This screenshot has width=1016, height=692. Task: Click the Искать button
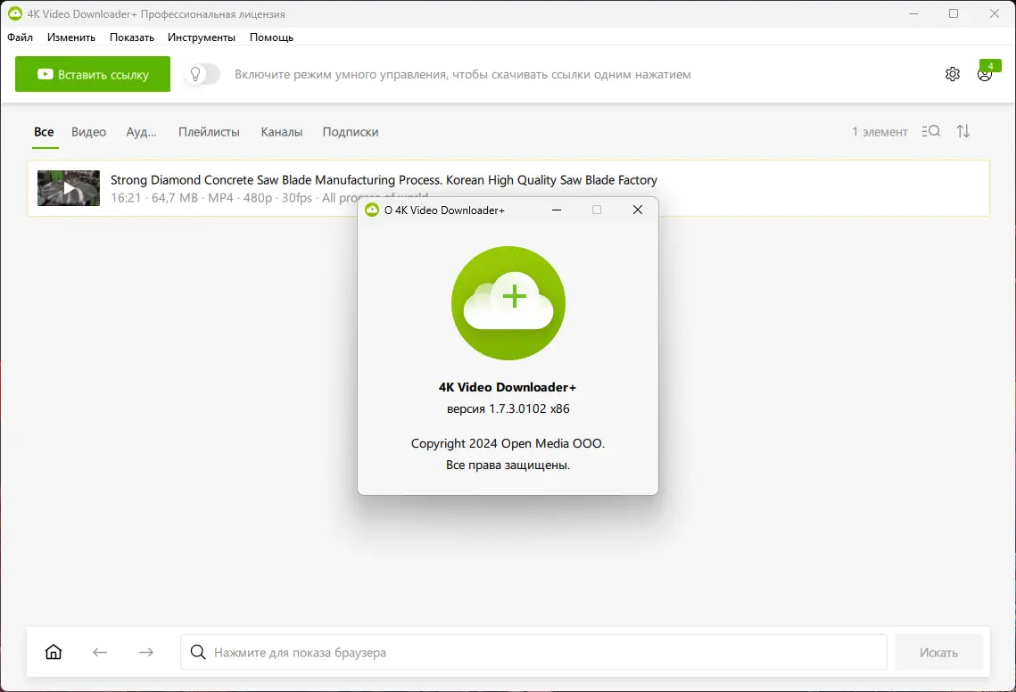938,652
